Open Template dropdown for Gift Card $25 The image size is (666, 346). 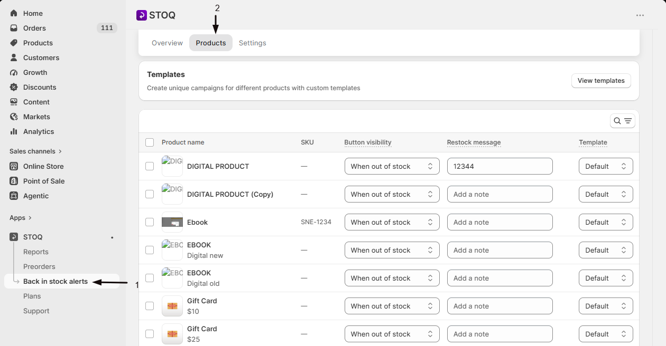[606, 334]
